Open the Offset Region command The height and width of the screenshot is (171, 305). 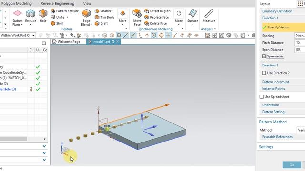coord(157,11)
